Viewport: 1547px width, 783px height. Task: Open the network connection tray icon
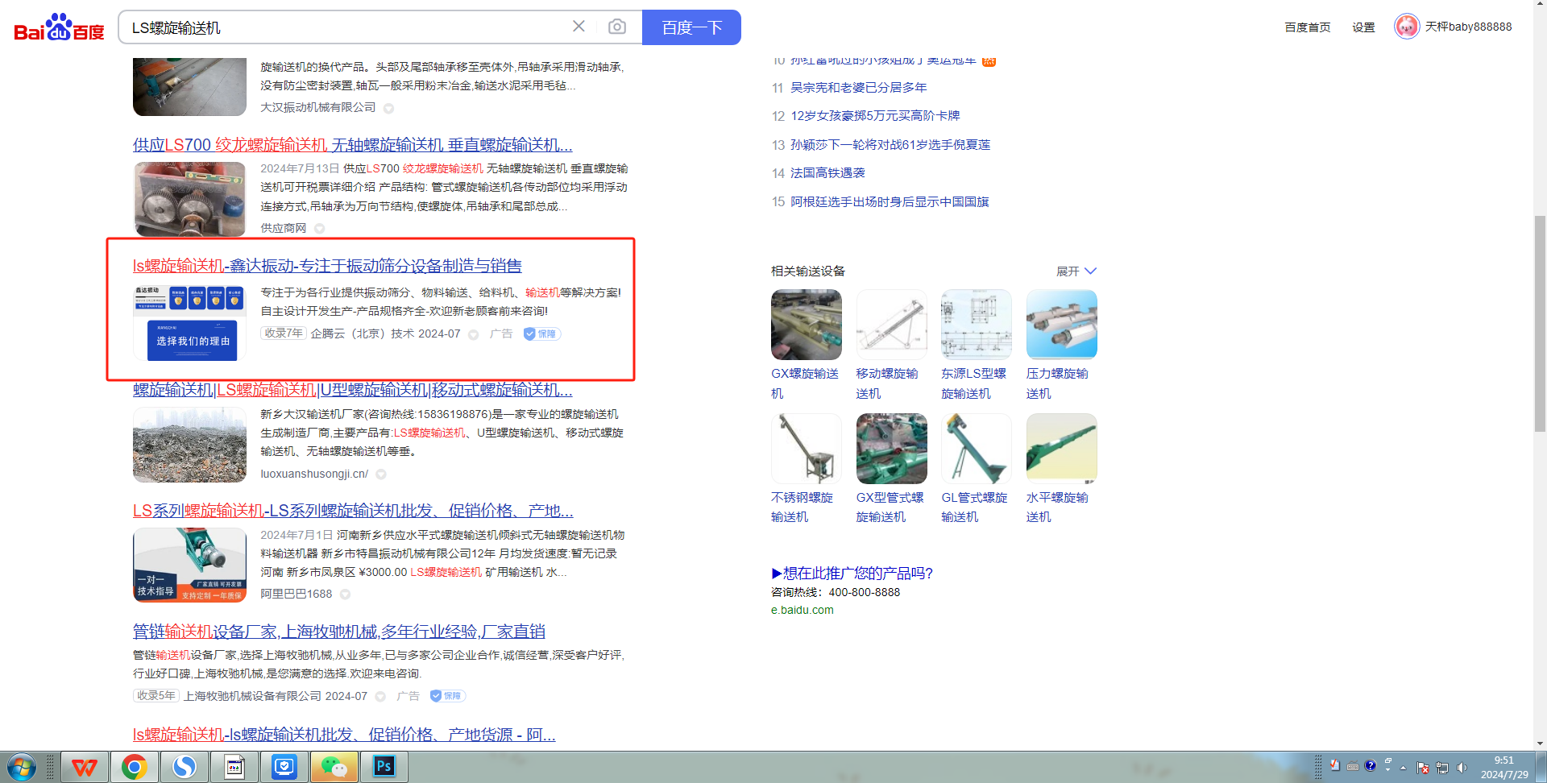pos(1442,768)
